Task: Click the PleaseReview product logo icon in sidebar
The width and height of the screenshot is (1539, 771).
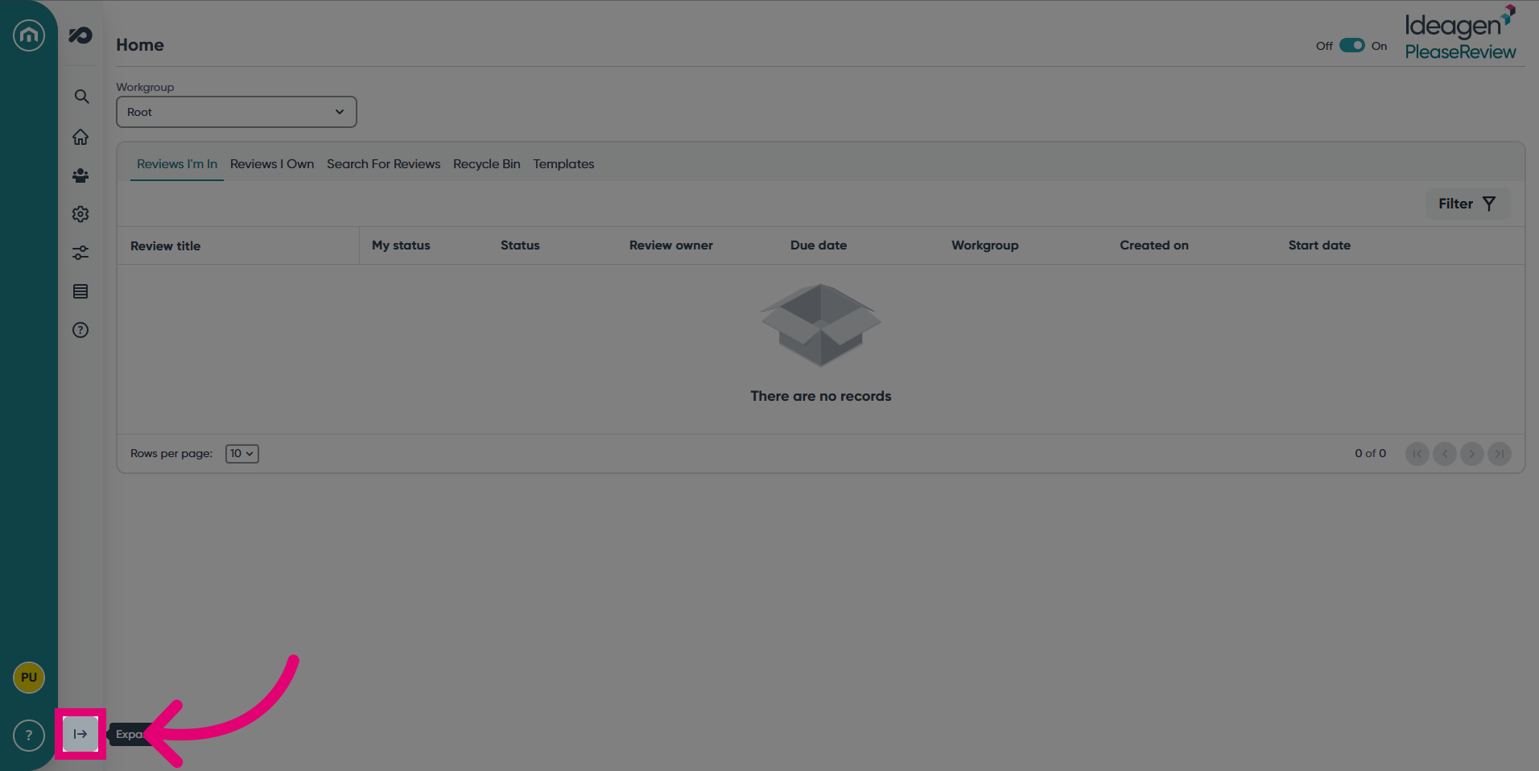Action: pyautogui.click(x=80, y=35)
